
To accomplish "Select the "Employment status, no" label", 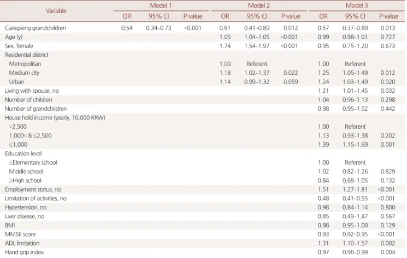I will pyautogui.click(x=33, y=189).
